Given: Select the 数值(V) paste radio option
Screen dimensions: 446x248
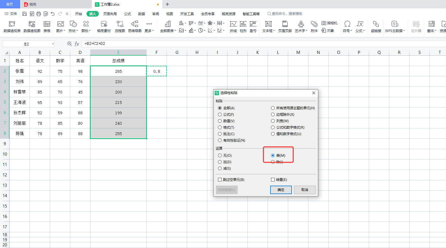Looking at the screenshot, I should 220,121.
